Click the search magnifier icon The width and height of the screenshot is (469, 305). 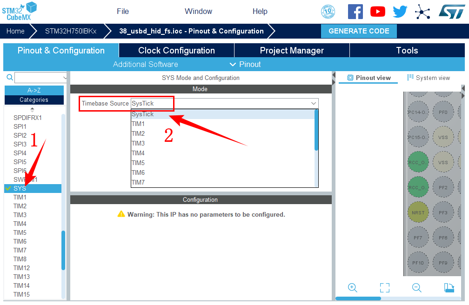click(9, 77)
